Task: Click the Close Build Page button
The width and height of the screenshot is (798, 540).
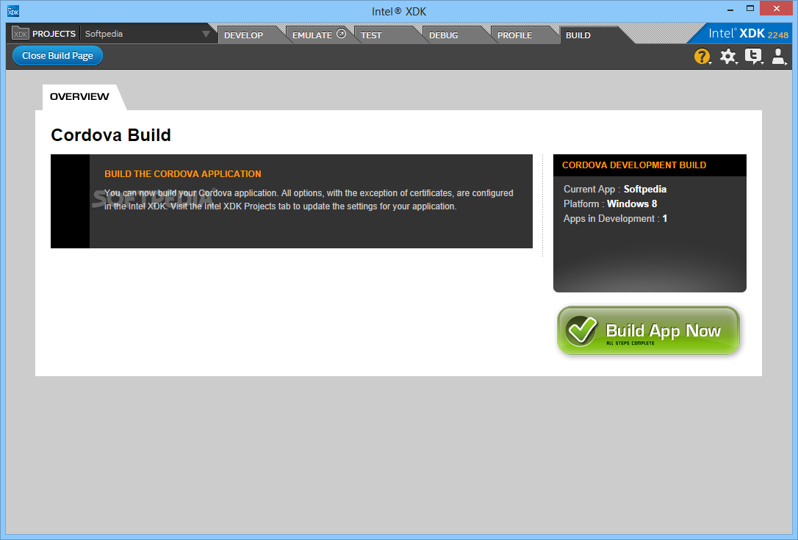Action: coord(57,56)
